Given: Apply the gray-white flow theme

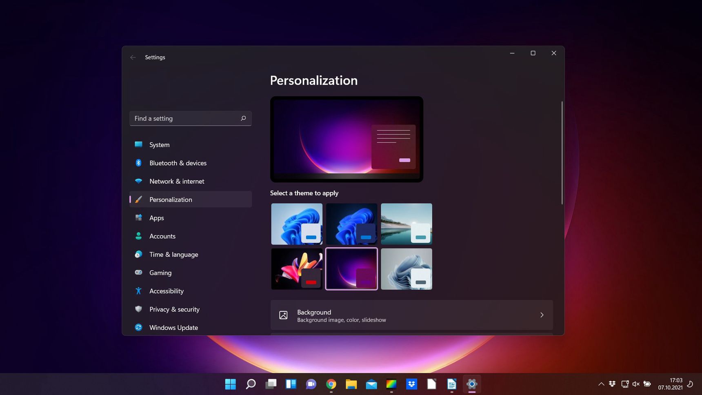Looking at the screenshot, I should click(407, 269).
